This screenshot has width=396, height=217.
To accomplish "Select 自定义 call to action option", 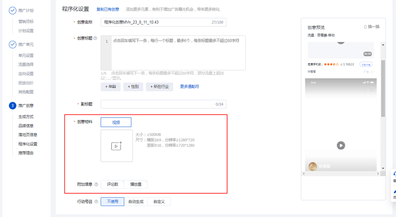I will coord(159,202).
